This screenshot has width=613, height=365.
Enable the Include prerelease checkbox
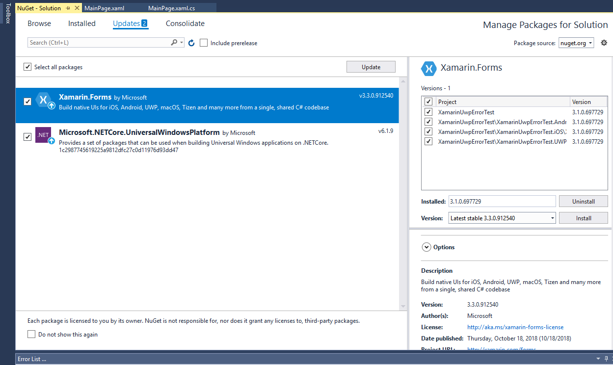tap(204, 43)
